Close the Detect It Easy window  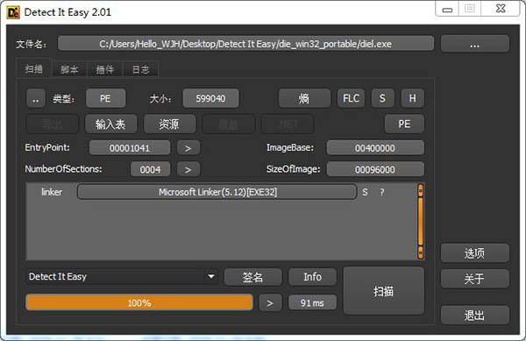501,9
